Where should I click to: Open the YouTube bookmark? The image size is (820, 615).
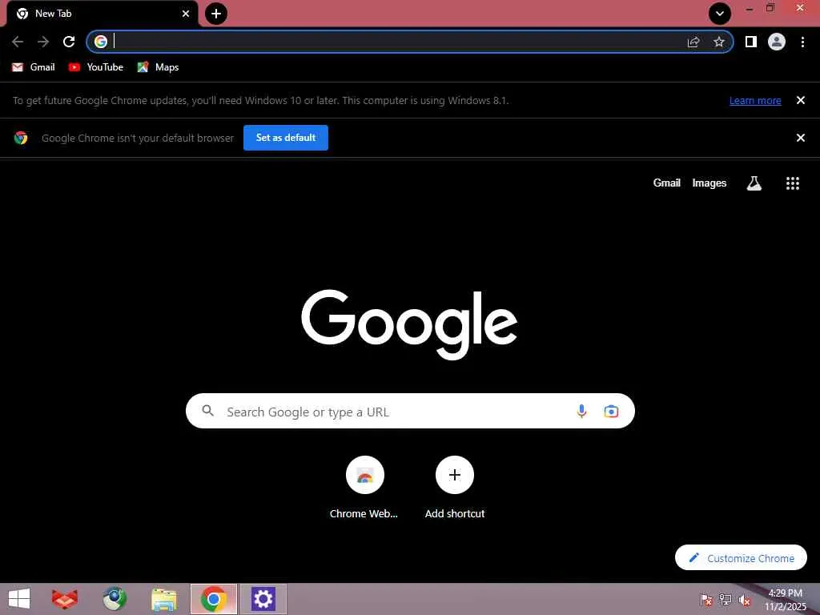(96, 67)
